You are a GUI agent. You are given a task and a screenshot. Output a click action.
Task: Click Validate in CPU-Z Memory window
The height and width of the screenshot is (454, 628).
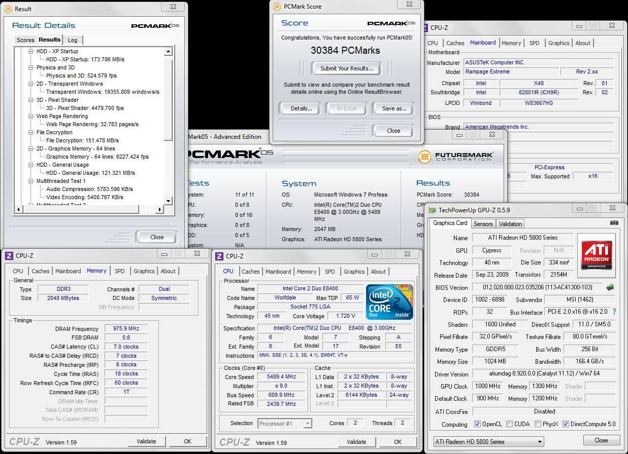pyautogui.click(x=146, y=441)
